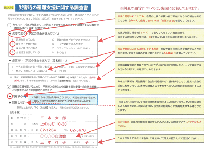Click the FAX label

point(66,130)
